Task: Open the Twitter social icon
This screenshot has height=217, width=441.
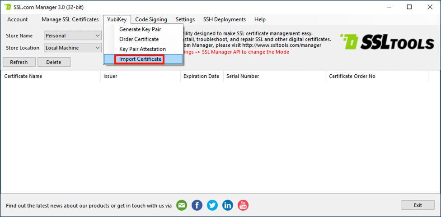Action: pos(212,205)
